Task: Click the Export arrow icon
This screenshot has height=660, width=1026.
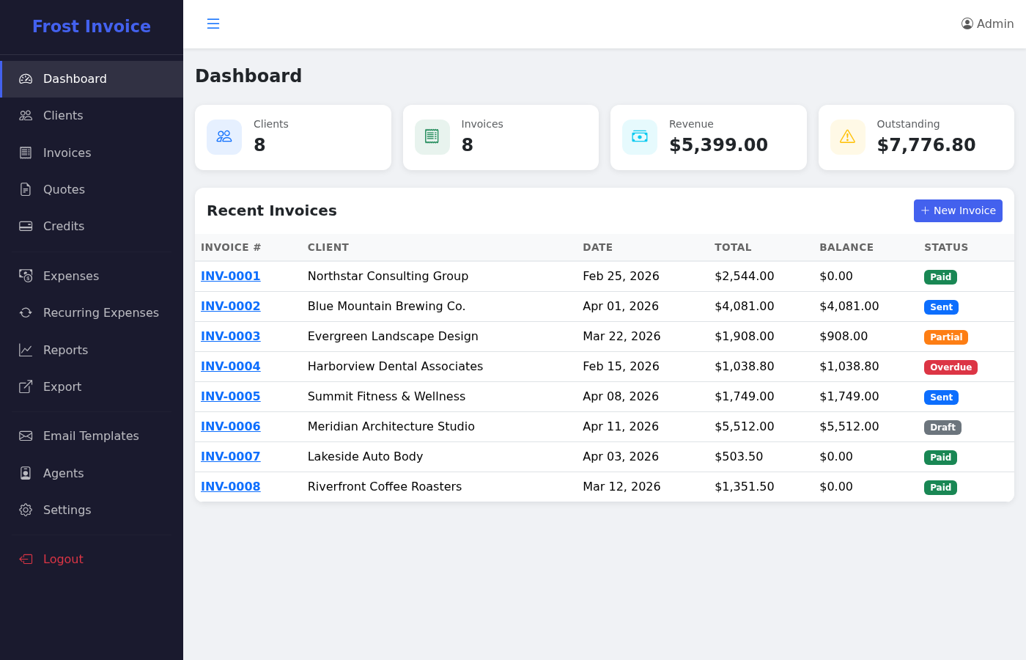Action: point(26,386)
